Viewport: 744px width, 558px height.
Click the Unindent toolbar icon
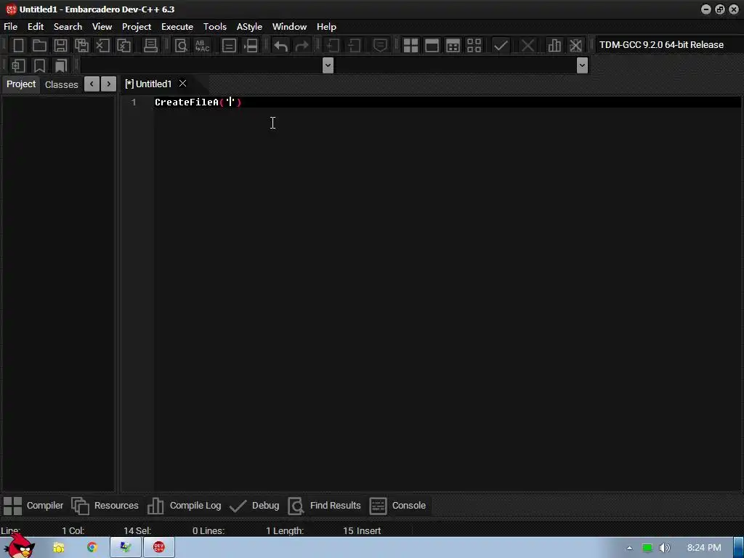(354, 46)
